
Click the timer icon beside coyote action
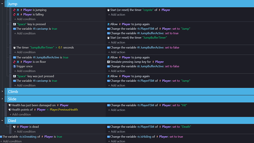coord(108,10)
